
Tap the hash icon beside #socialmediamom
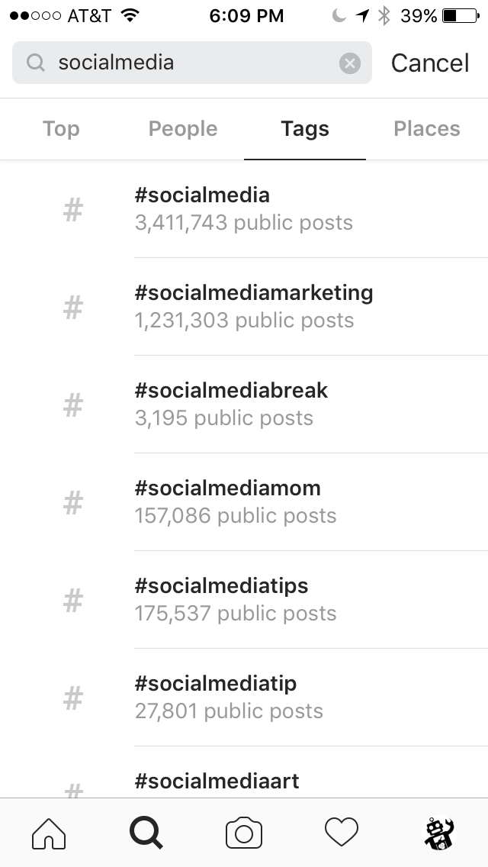click(72, 502)
